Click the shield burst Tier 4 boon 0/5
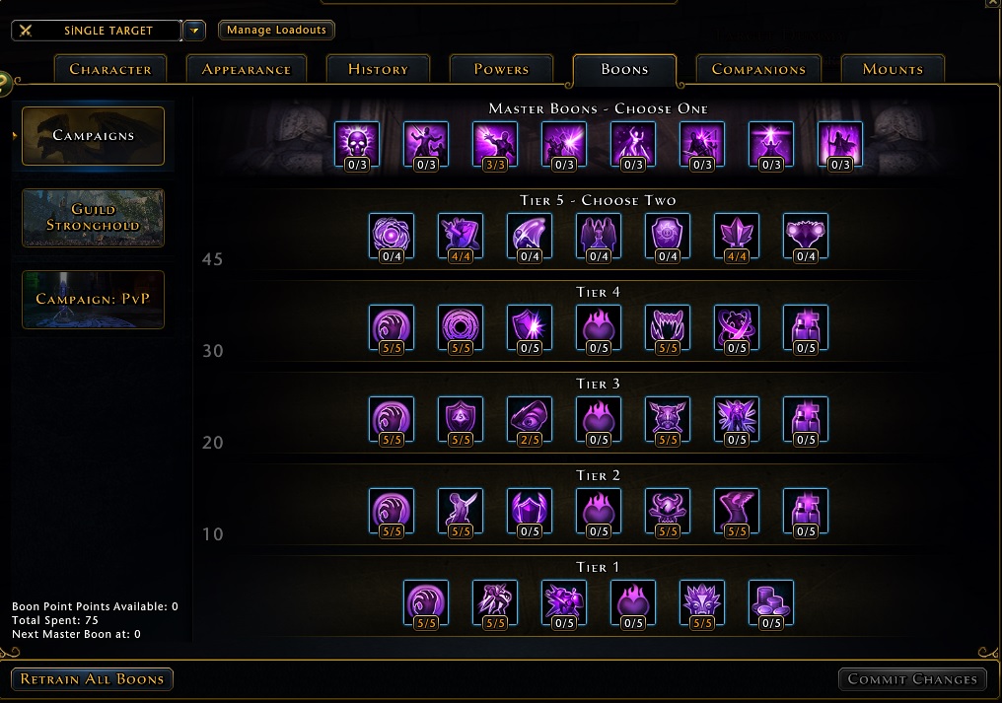The width and height of the screenshot is (1002, 703). click(x=530, y=329)
